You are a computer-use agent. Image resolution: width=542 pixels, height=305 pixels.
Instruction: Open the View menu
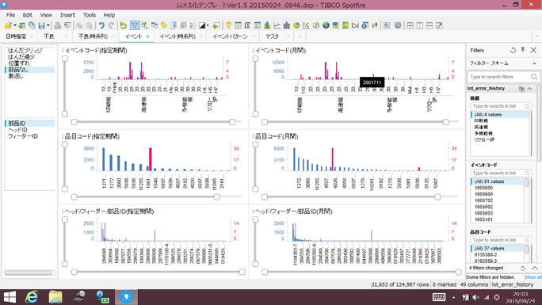tap(46, 15)
